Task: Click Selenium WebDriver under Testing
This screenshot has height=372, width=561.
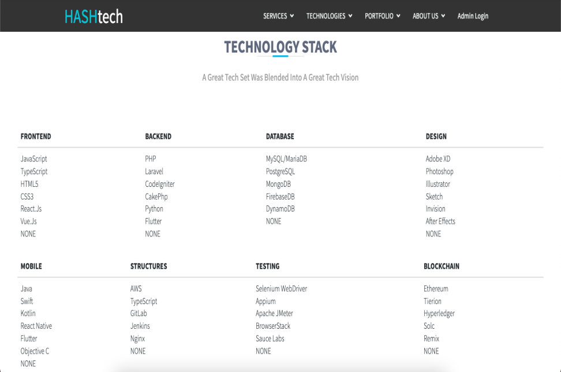Action: 282,289
